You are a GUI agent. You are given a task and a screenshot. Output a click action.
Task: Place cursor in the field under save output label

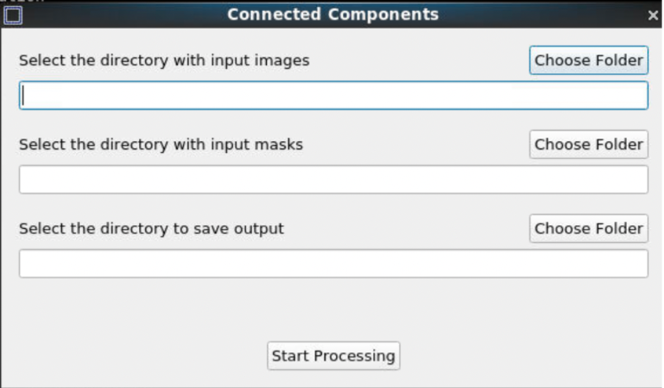(x=334, y=263)
